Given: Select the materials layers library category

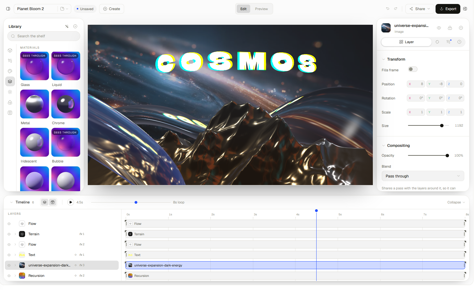Looking at the screenshot, I should pyautogui.click(x=10, y=82).
